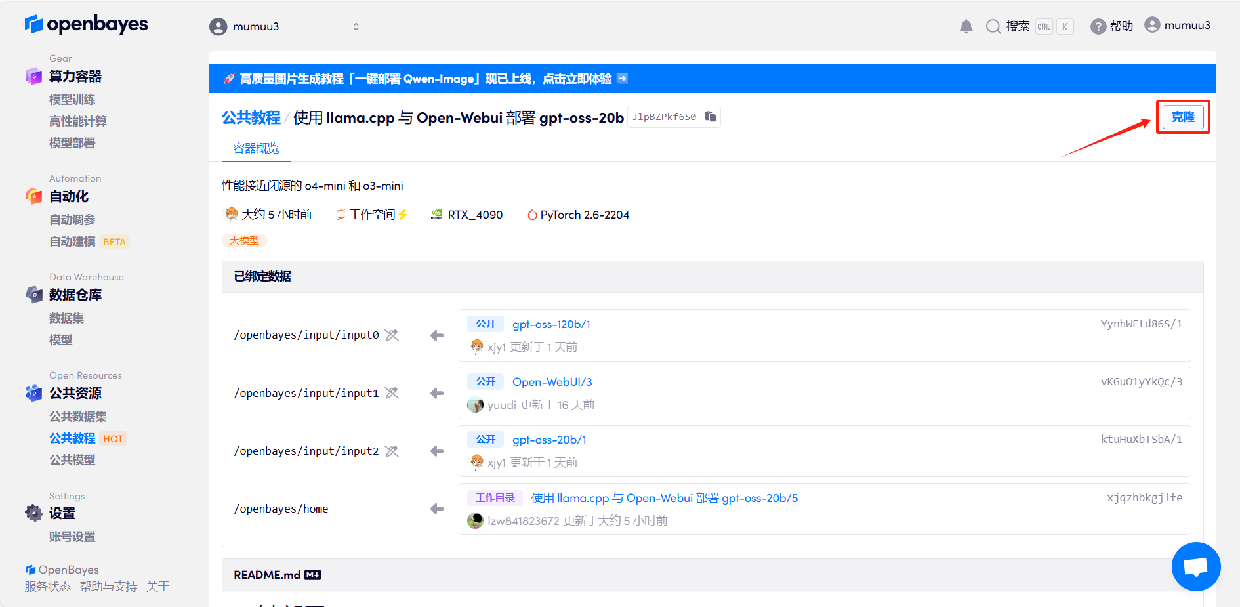Click the 克隆 clone button

1182,117
